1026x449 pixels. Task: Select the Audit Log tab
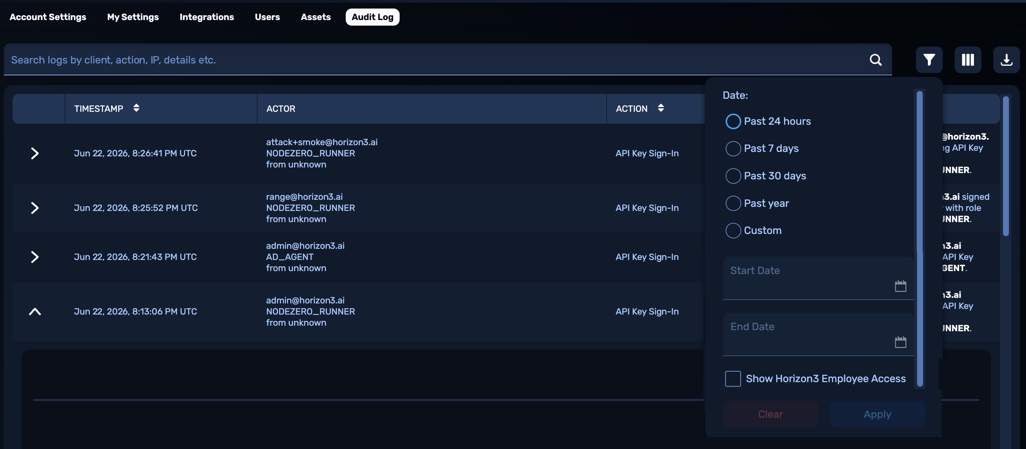tap(372, 17)
